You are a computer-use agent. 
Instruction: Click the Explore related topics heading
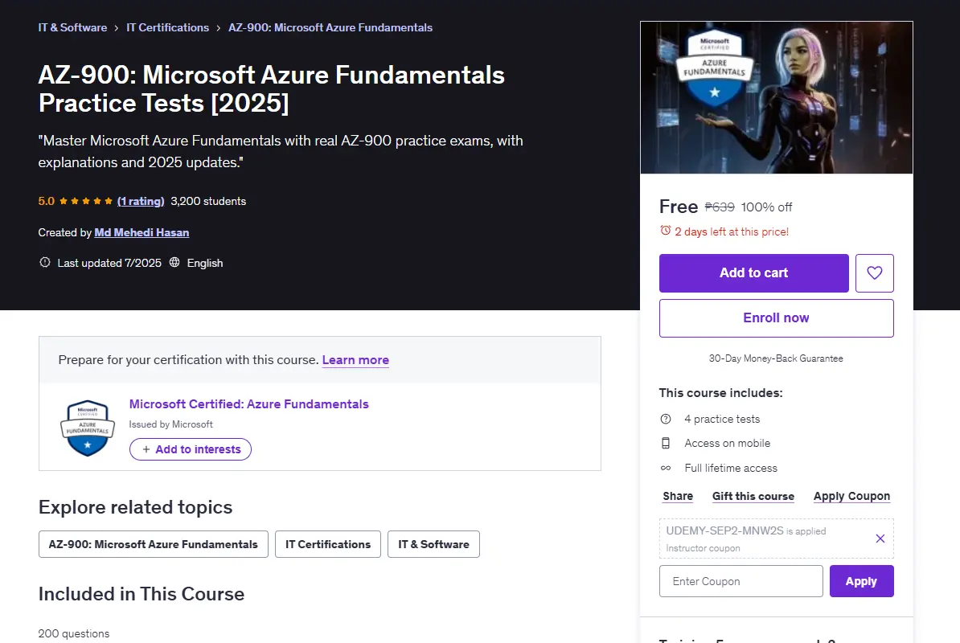point(135,507)
